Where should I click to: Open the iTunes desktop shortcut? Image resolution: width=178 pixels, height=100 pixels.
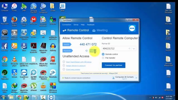pos(14,7)
